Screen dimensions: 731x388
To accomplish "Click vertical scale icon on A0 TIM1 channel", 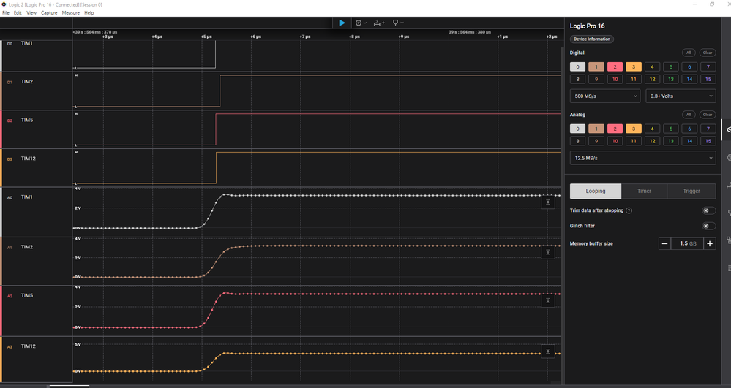I will coord(548,202).
